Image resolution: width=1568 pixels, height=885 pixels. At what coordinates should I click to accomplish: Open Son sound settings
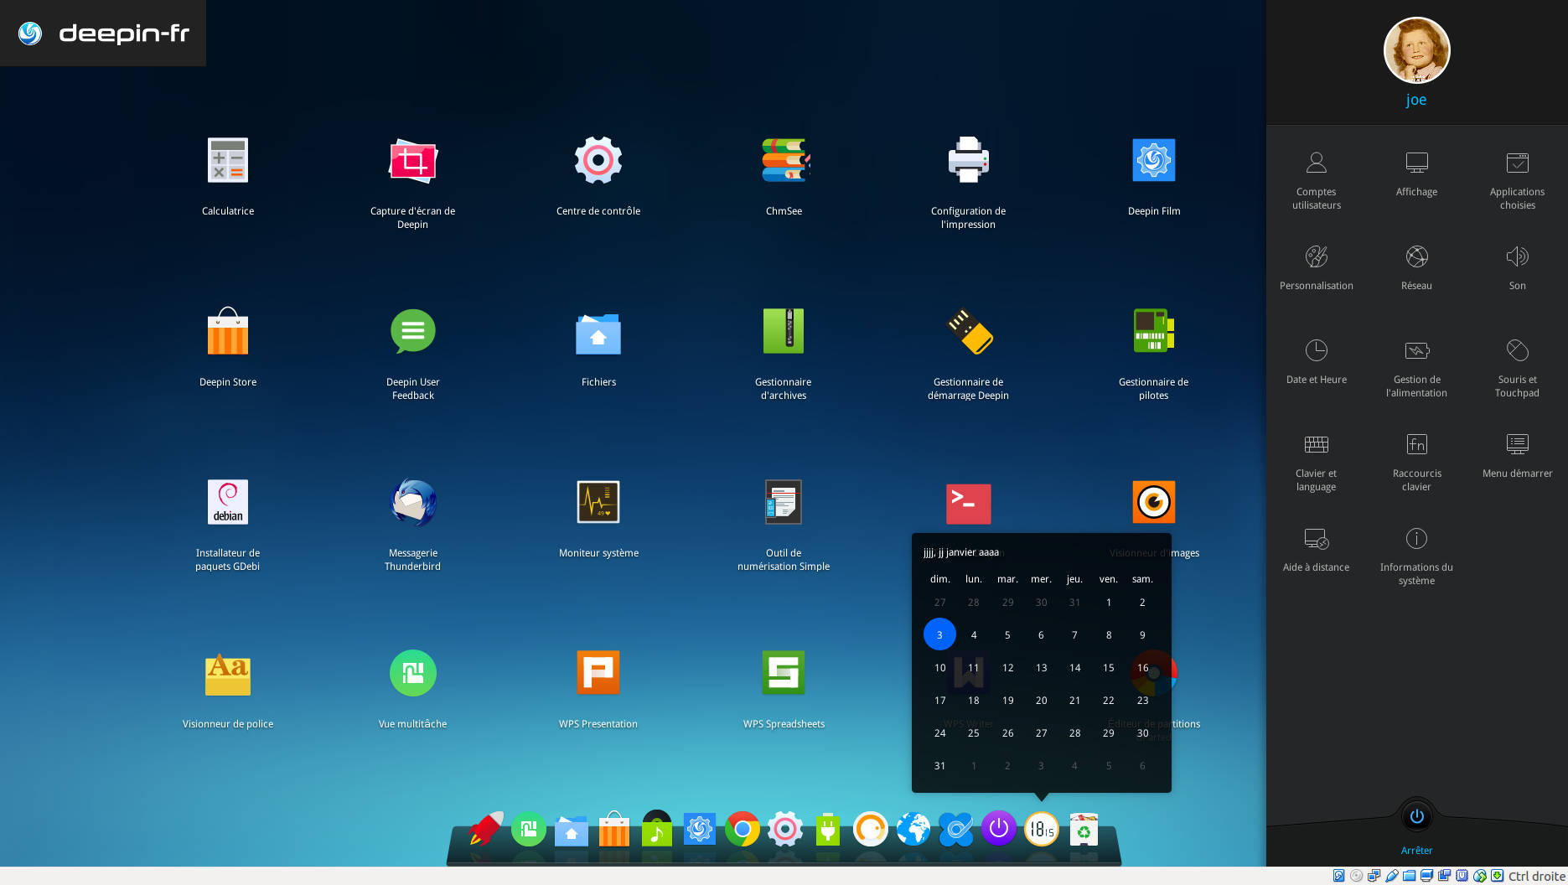coord(1518,267)
